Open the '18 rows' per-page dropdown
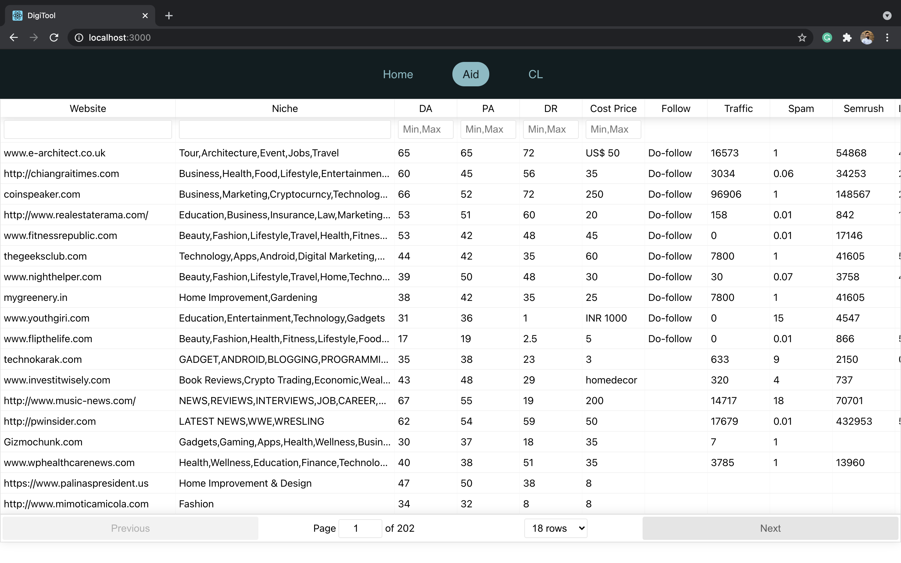The image size is (901, 563). 555,528
